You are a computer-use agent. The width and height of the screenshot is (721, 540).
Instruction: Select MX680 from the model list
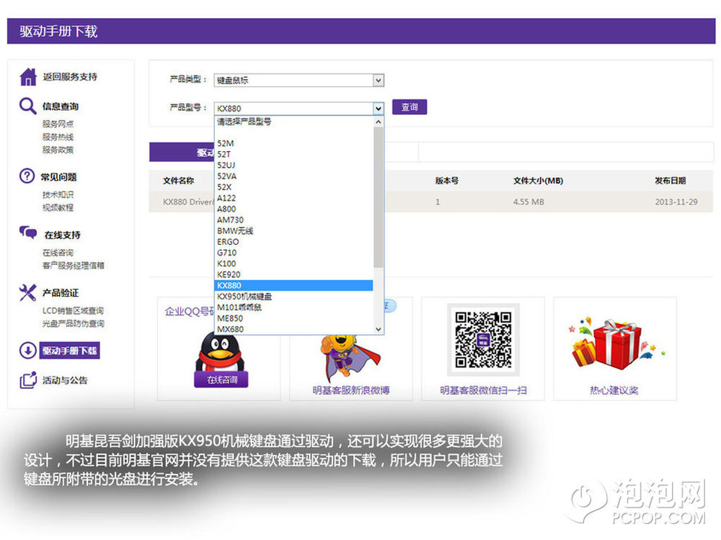click(x=294, y=329)
